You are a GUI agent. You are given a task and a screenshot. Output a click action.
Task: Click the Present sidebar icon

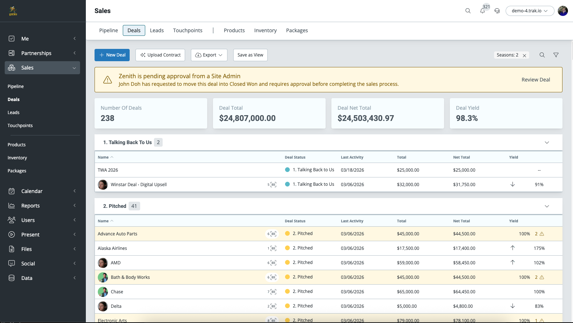(12, 235)
